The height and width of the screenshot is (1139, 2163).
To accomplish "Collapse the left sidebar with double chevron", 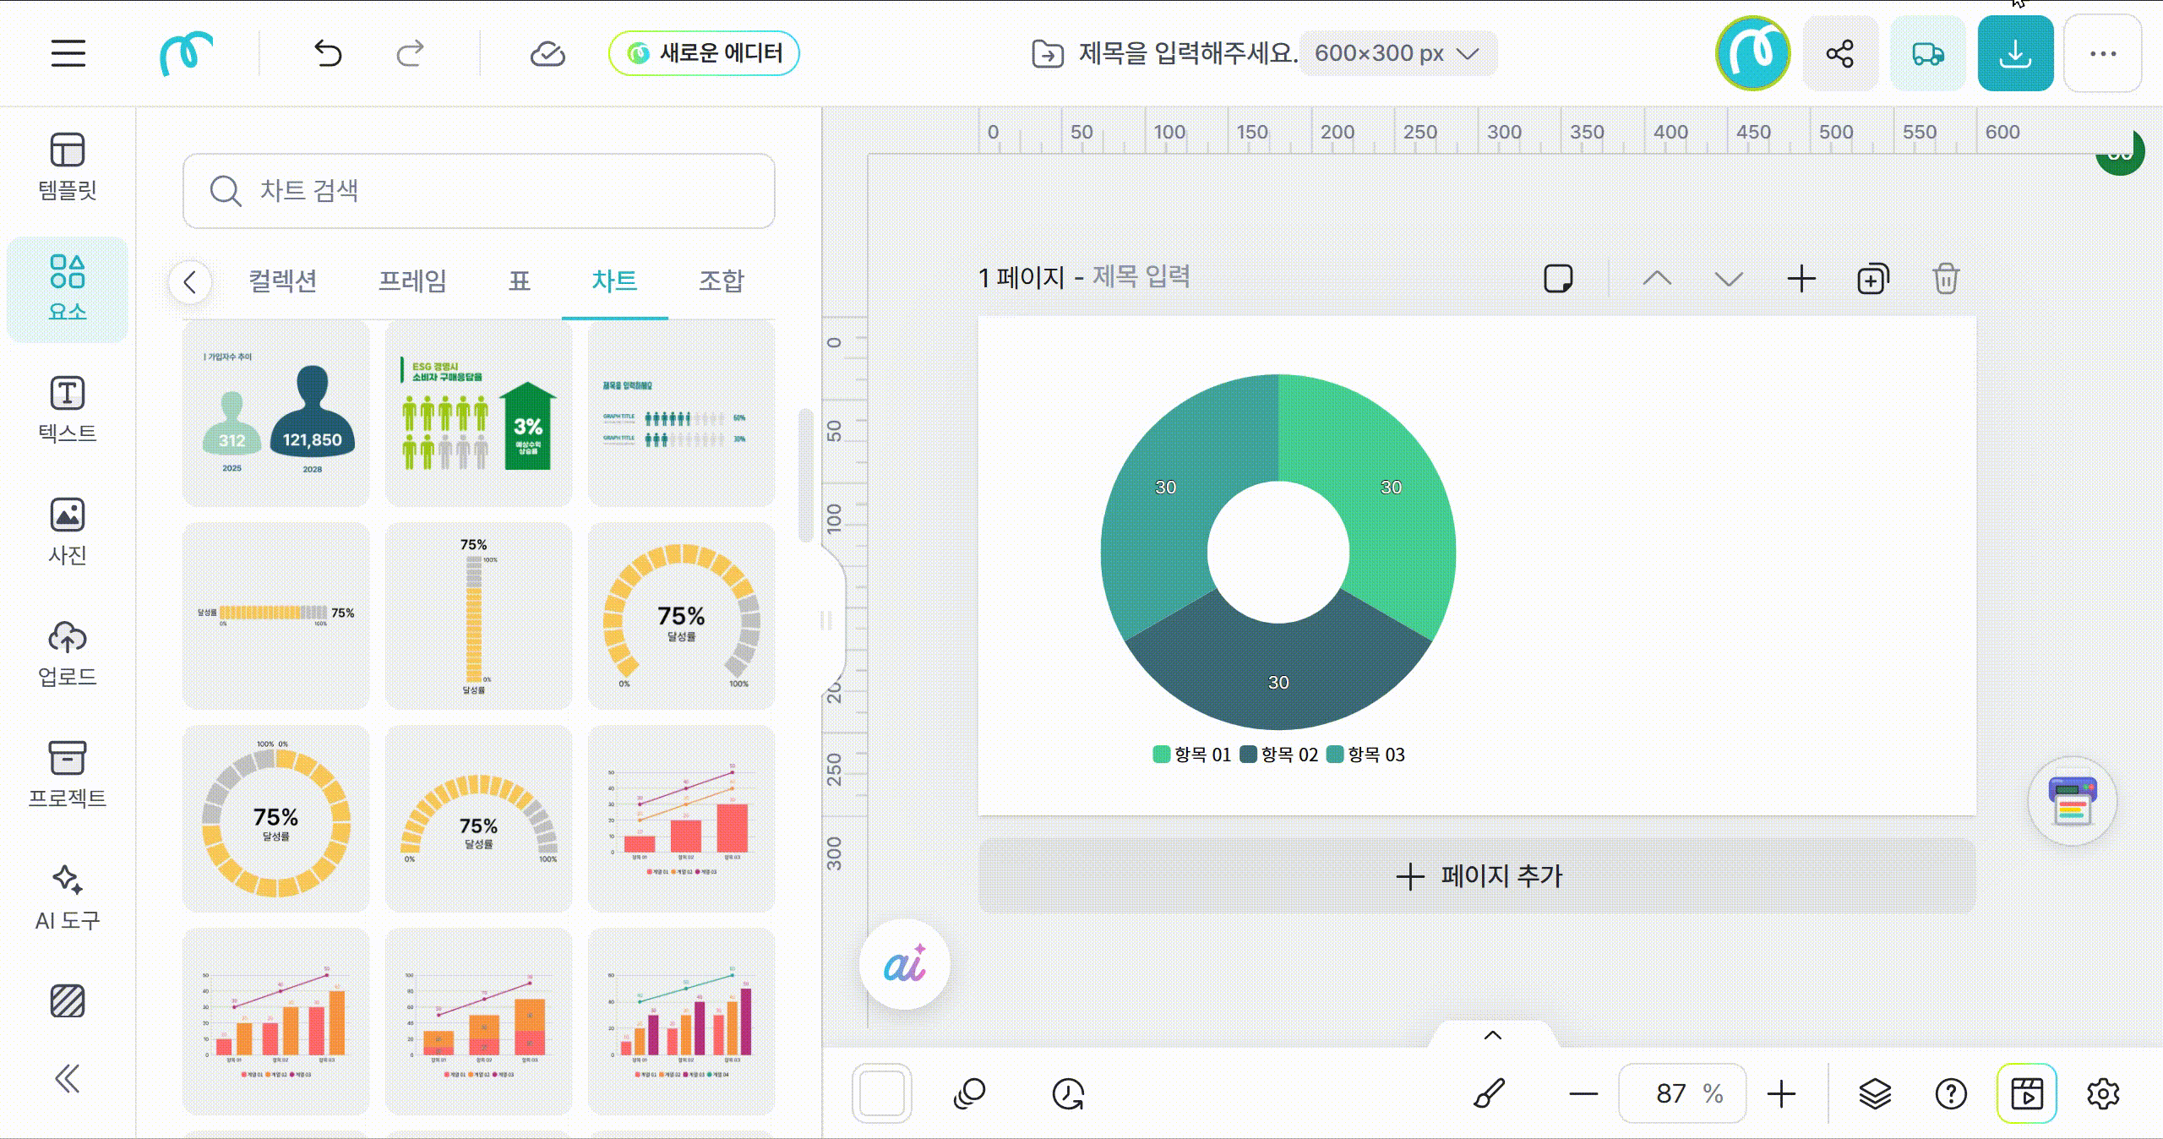I will pos(68,1078).
